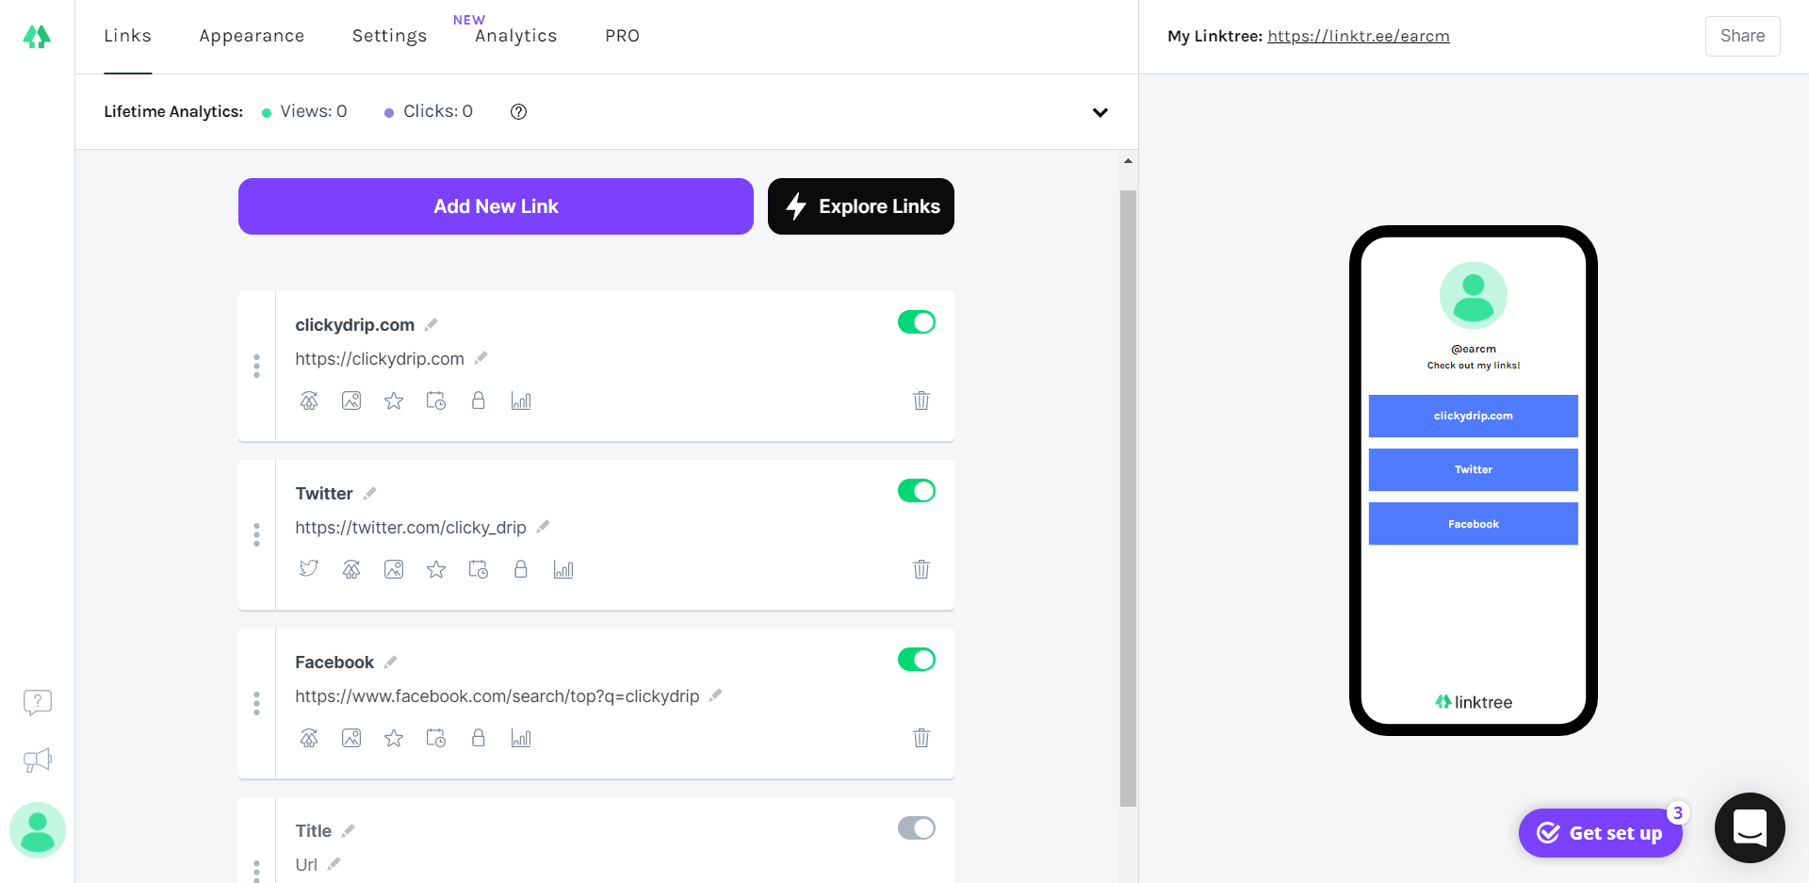The width and height of the screenshot is (1809, 883).
Task: Open schedule icon on the Twitter link
Action: pyautogui.click(x=479, y=569)
